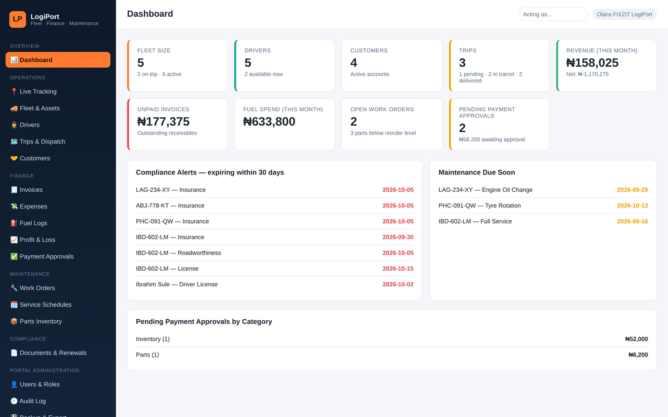This screenshot has height=417, width=668.
Task: Click the Olans FIXZIT LogiPort badge
Action: pos(625,14)
